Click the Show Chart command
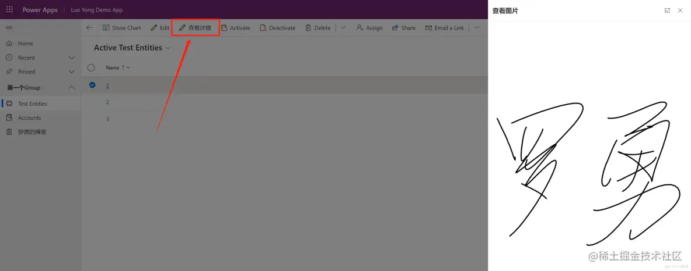This screenshot has width=691, height=271. [121, 28]
